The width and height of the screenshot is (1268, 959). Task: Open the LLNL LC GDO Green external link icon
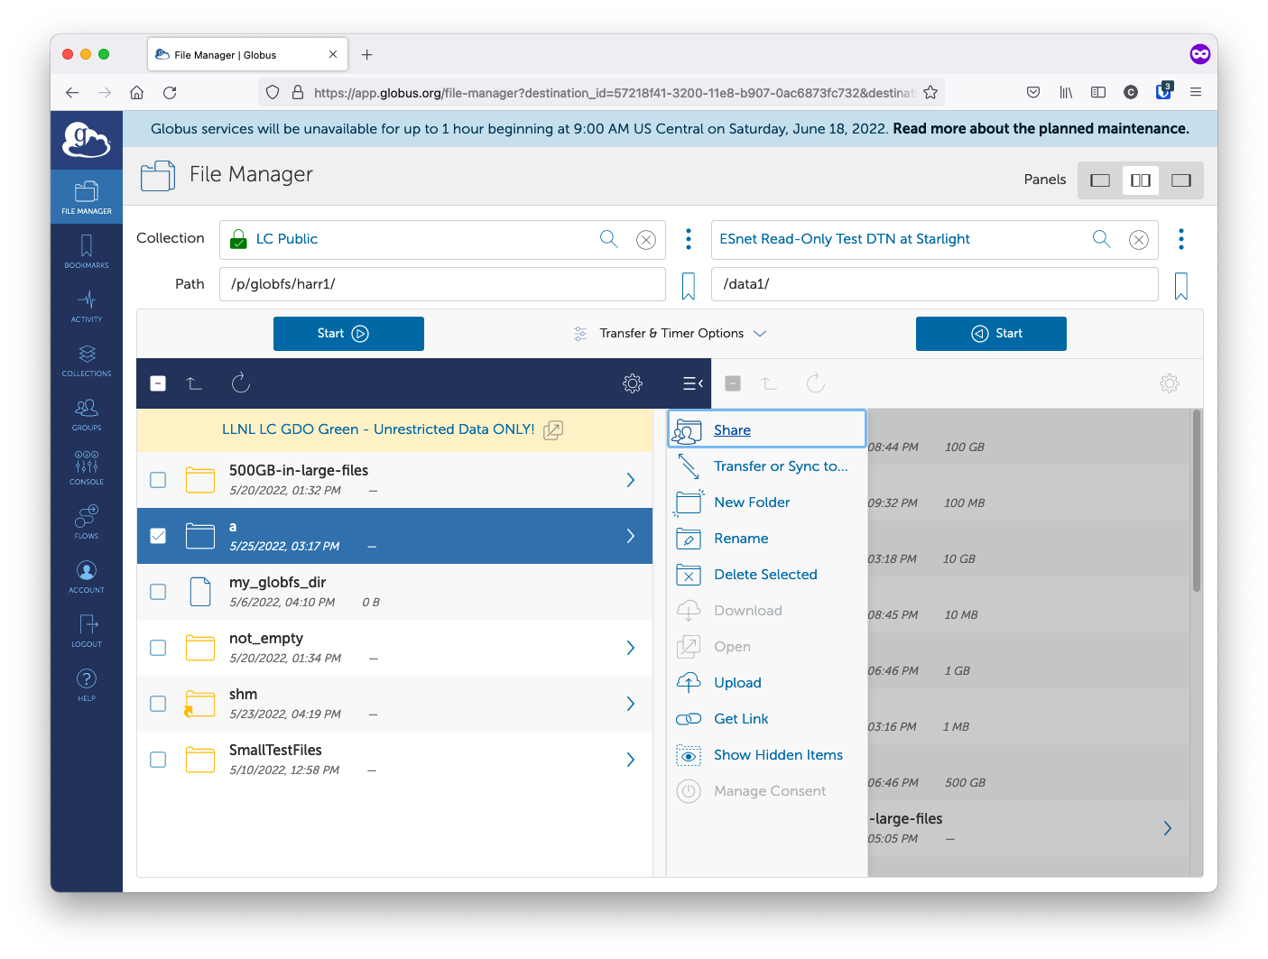(553, 429)
